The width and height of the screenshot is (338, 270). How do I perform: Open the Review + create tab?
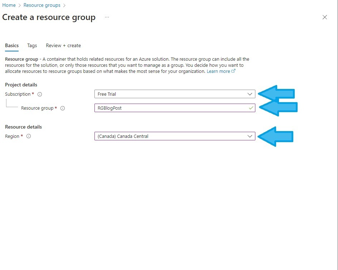coord(63,45)
